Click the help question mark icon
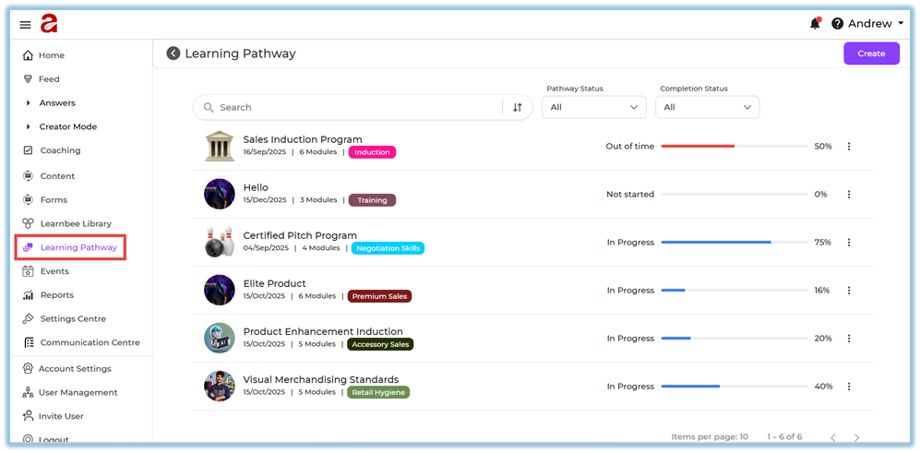 point(838,24)
